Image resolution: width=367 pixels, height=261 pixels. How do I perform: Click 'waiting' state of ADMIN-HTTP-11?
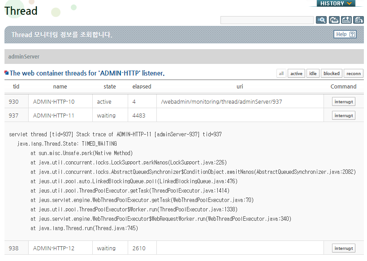click(x=106, y=116)
